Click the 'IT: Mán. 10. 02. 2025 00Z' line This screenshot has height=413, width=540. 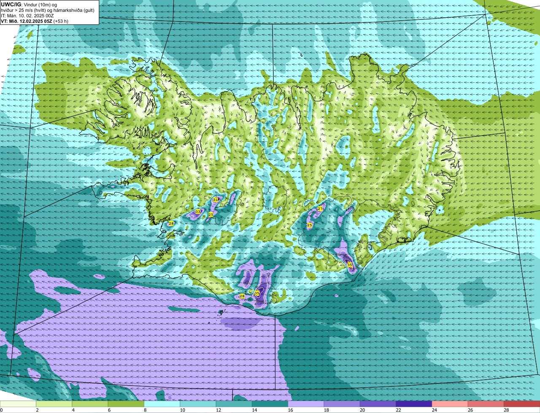27,15
